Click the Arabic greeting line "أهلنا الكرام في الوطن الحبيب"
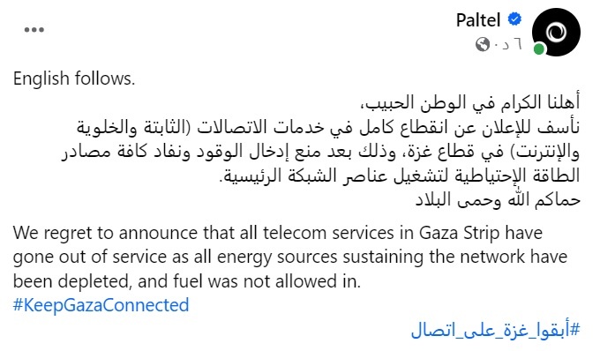 click(470, 102)
